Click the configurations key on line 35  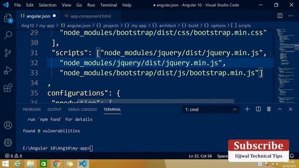coord(78,93)
